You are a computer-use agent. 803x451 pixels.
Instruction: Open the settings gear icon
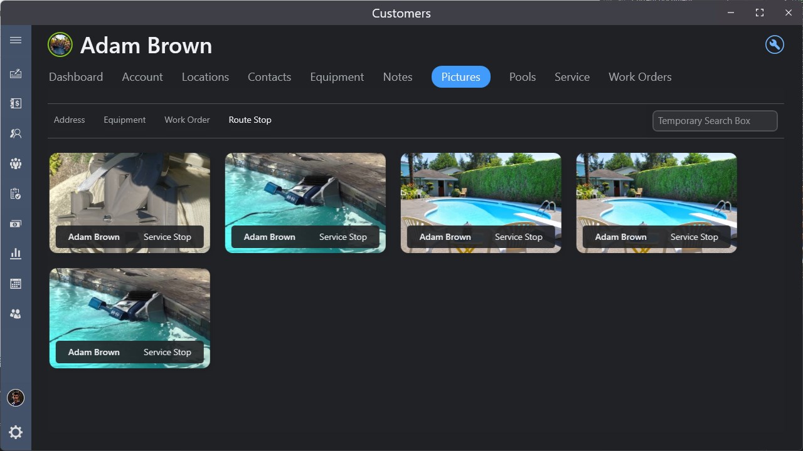coord(16,432)
